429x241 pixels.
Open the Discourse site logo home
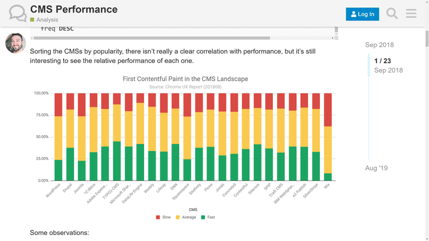(x=17, y=14)
